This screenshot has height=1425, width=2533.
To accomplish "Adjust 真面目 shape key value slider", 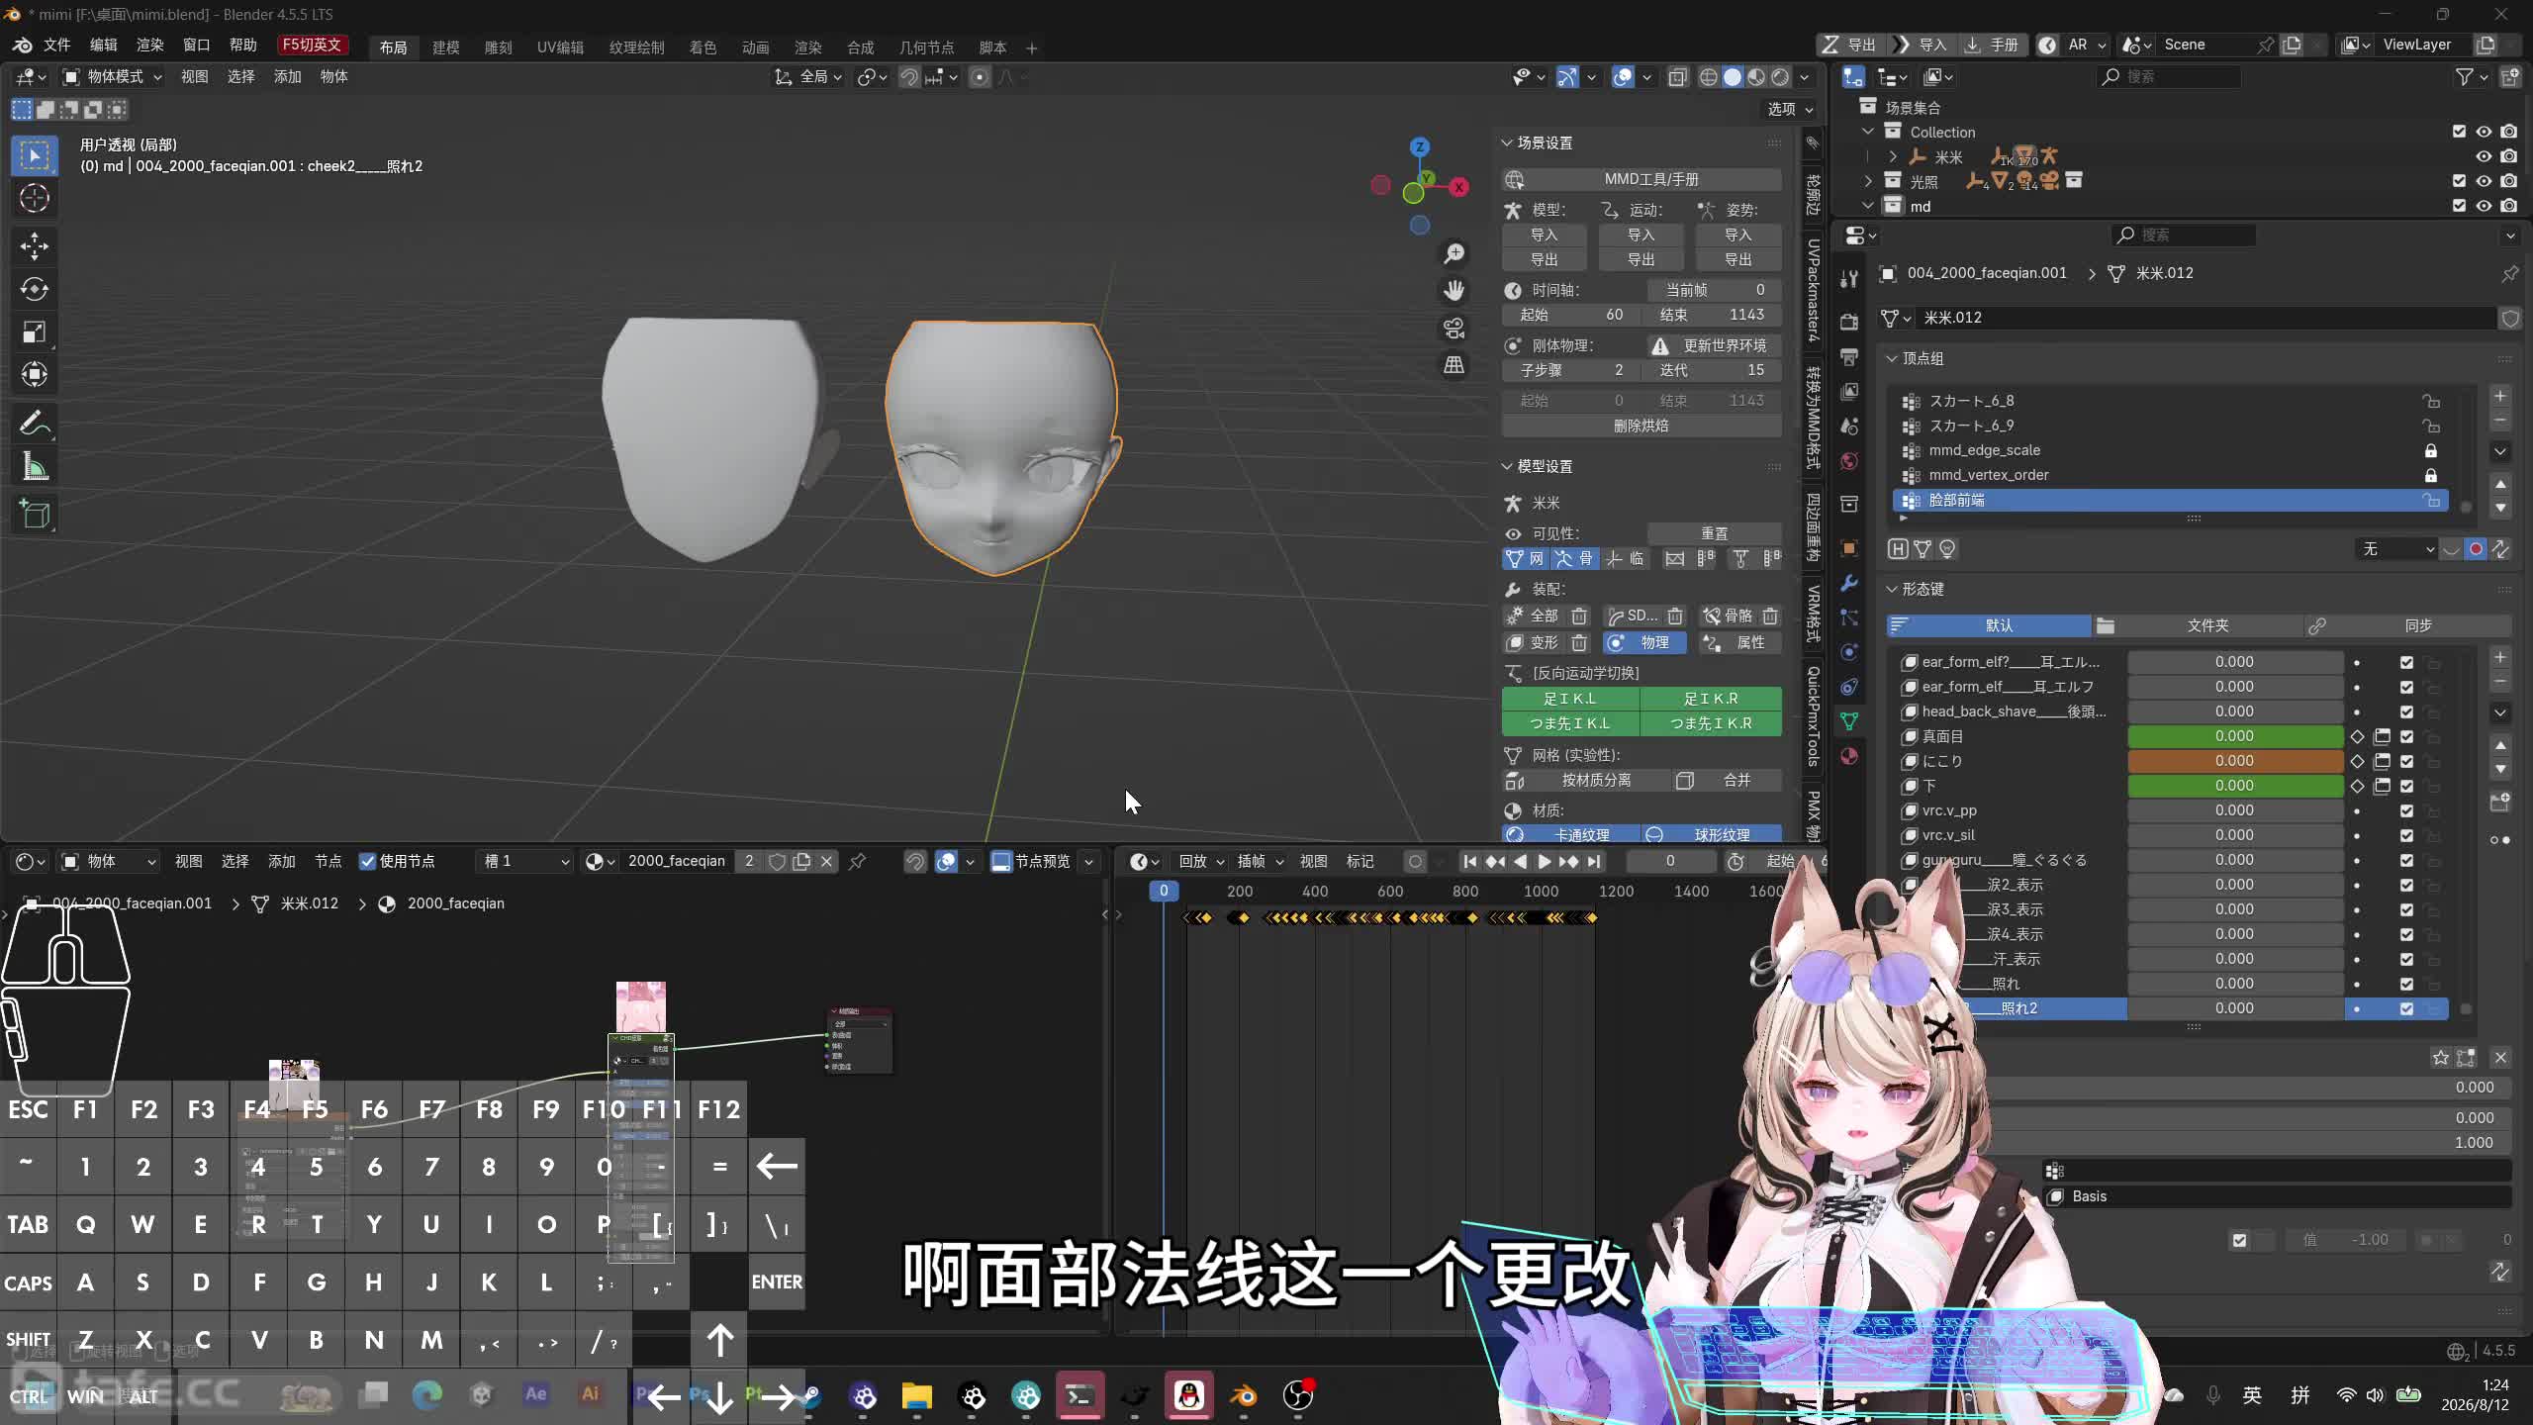I will (x=2235, y=736).
